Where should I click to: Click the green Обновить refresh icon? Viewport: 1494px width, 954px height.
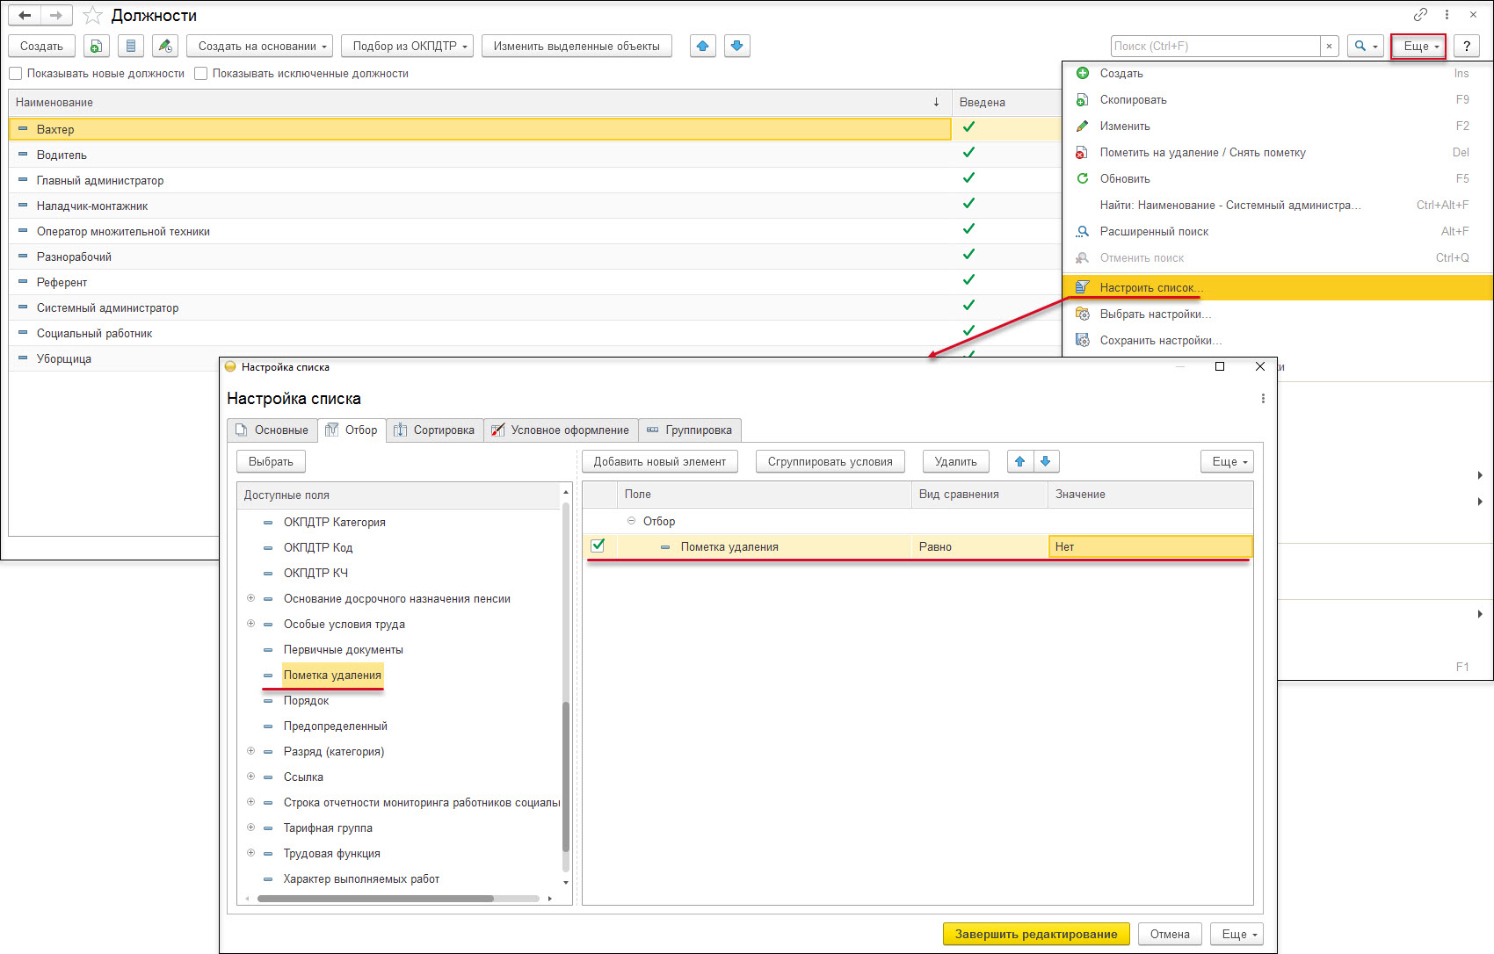tap(1083, 178)
